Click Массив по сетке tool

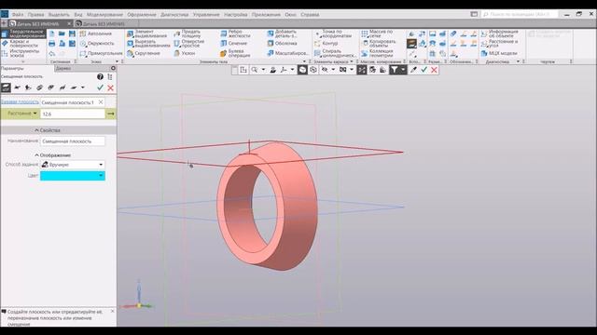pyautogui.click(x=377, y=33)
